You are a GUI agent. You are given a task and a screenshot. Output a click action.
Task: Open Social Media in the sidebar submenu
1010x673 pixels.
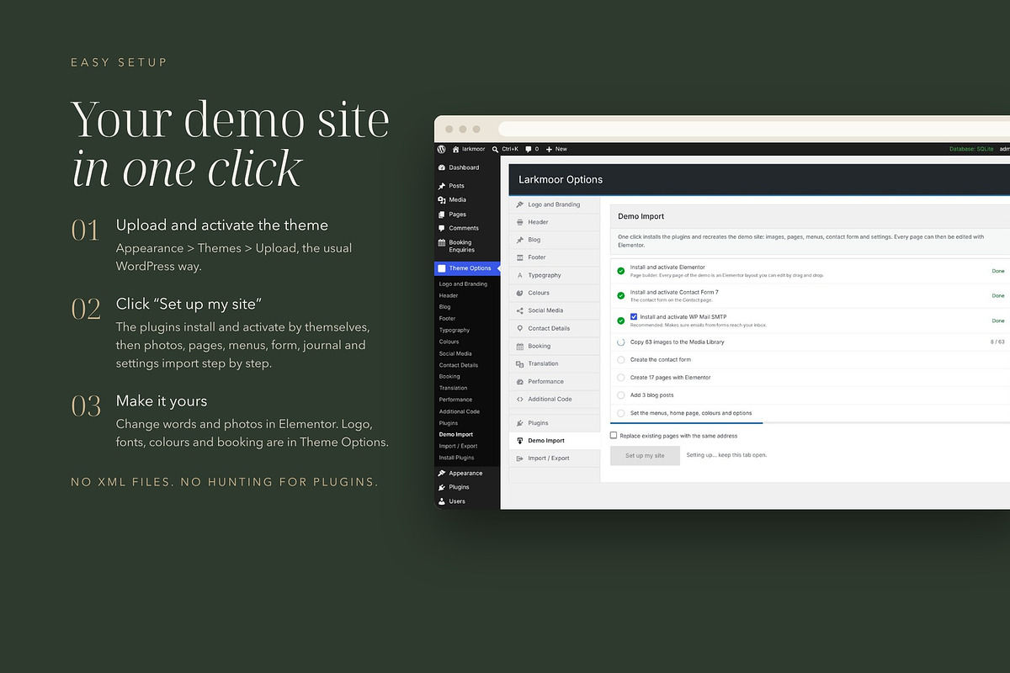[455, 353]
